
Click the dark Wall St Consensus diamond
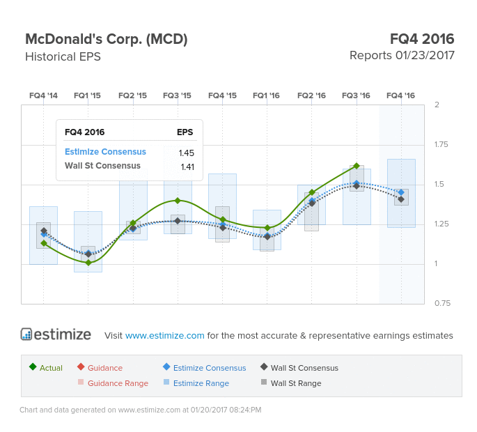pos(264,367)
